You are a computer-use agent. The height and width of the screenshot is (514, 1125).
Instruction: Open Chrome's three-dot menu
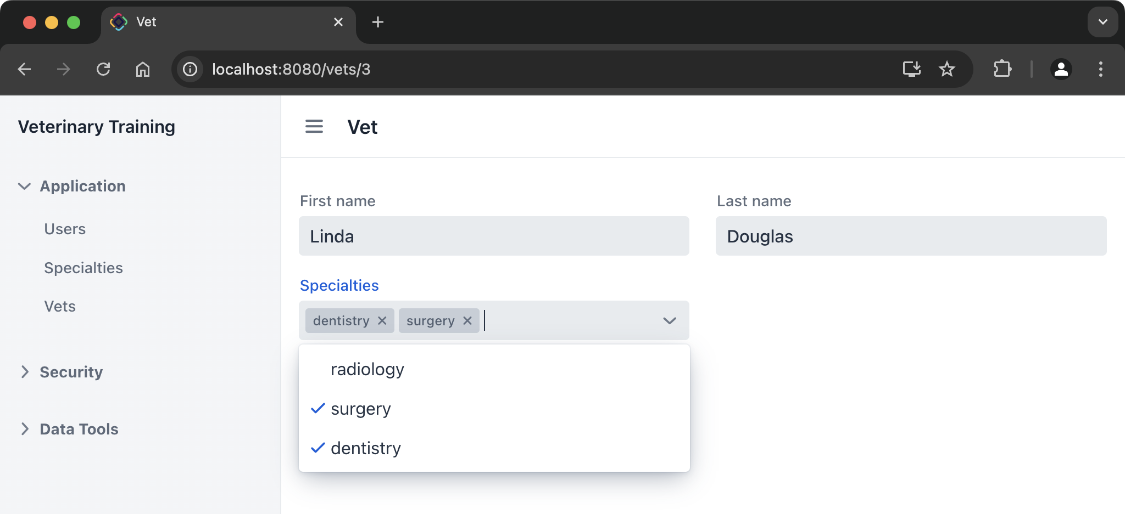[x=1100, y=69]
